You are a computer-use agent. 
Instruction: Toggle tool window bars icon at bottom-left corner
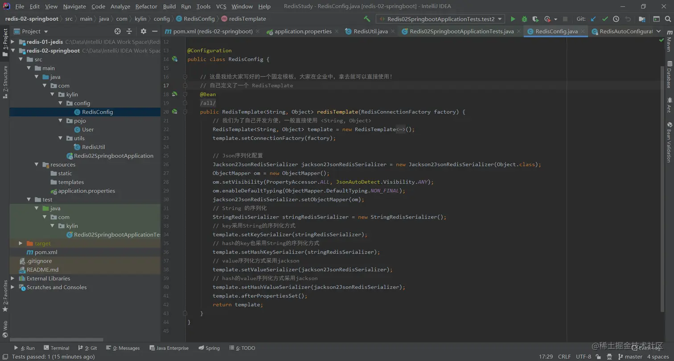coord(5,357)
